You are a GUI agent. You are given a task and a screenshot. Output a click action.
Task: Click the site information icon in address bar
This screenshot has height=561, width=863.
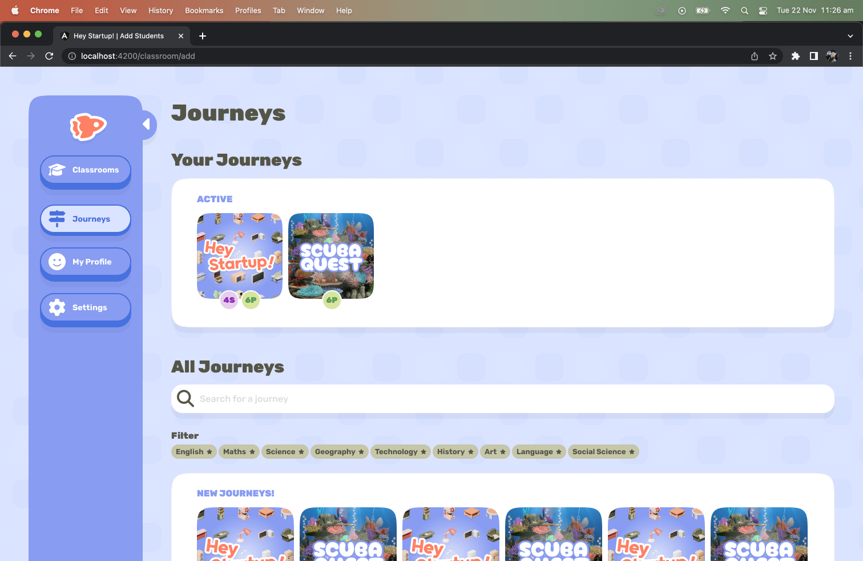pyautogui.click(x=72, y=56)
